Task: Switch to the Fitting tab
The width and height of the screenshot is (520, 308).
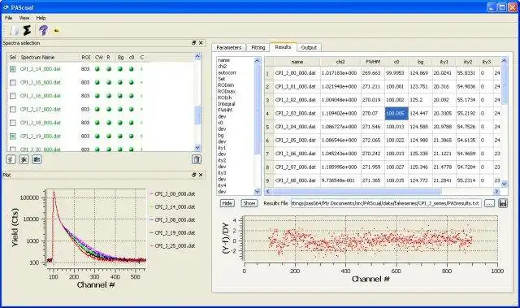Action: click(258, 48)
